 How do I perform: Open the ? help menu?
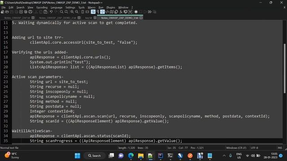click(x=132, y=8)
